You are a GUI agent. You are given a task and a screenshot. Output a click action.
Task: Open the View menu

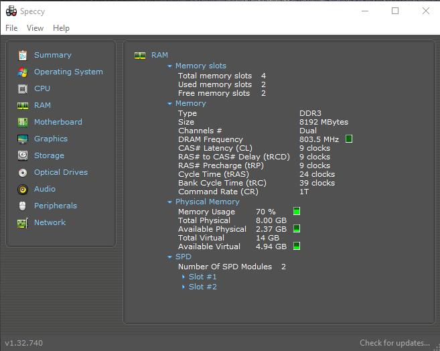click(x=35, y=28)
